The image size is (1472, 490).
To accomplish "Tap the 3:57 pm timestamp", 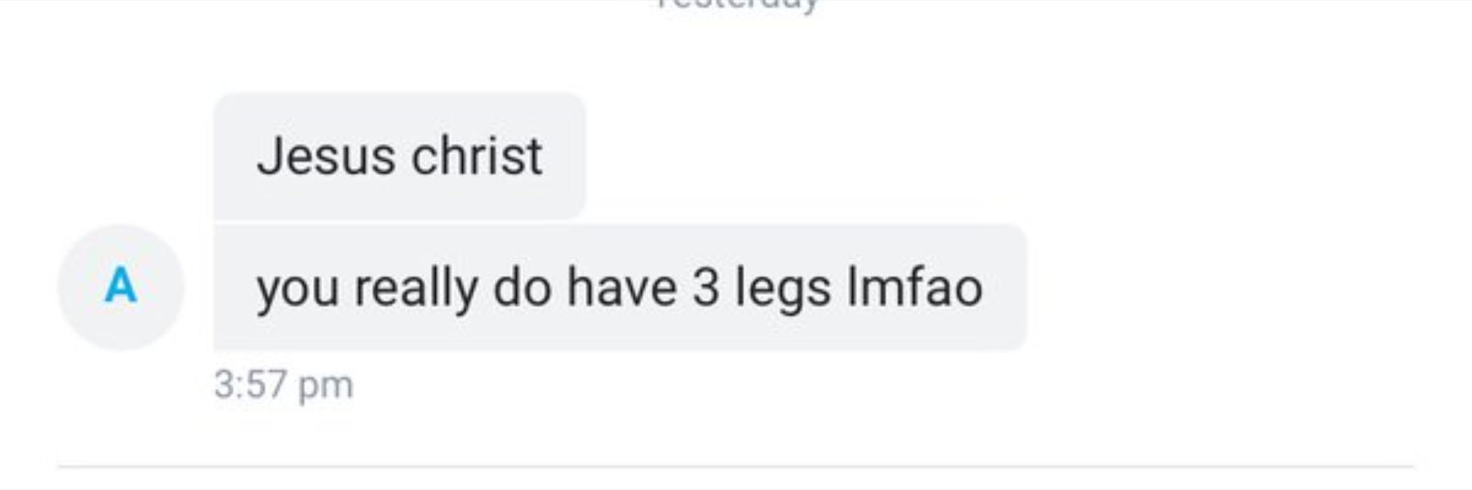I will click(283, 384).
